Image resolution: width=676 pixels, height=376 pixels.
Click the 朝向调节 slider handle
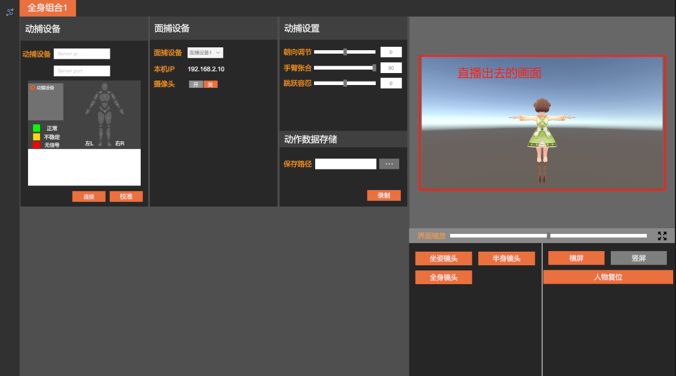[x=345, y=52]
